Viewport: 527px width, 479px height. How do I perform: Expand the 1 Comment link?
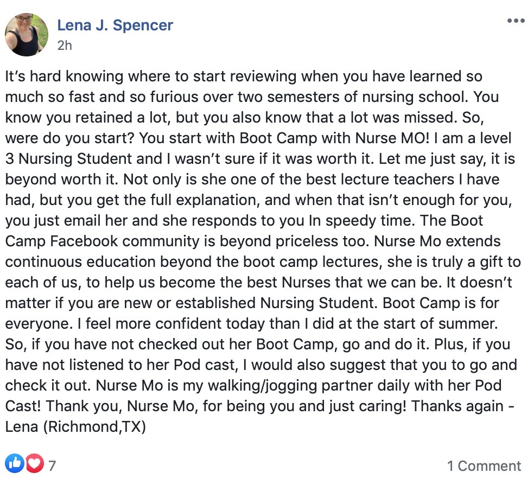[x=484, y=465]
